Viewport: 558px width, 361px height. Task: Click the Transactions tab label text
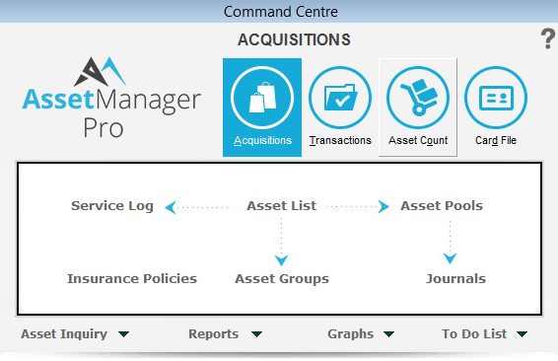pyautogui.click(x=340, y=141)
